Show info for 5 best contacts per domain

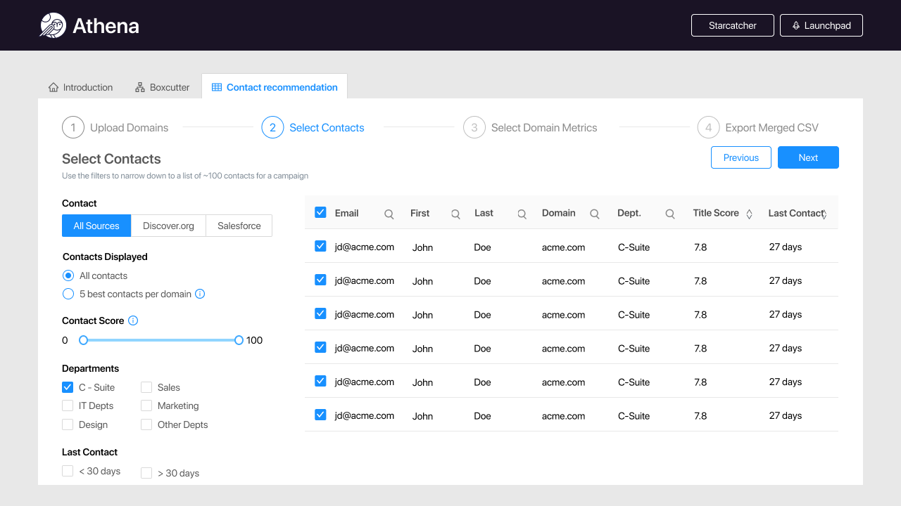(x=200, y=294)
